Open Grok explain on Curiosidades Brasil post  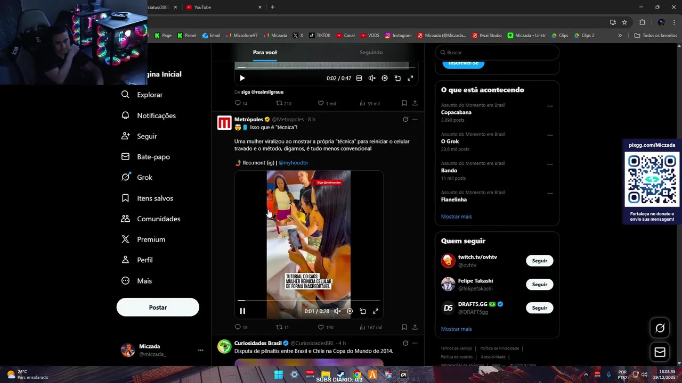pos(405,343)
